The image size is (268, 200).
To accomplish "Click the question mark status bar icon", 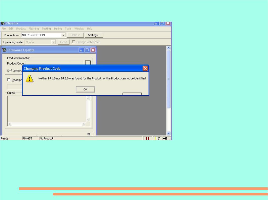I will pyautogui.click(x=159, y=138).
